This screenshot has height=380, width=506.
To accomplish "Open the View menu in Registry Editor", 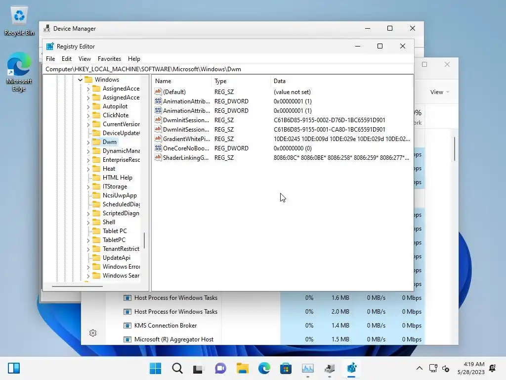I will (84, 59).
